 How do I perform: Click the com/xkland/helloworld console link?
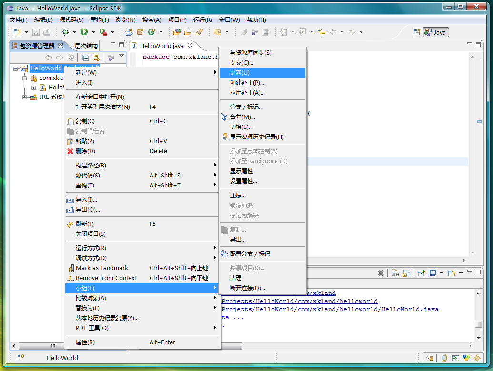tap(300, 302)
